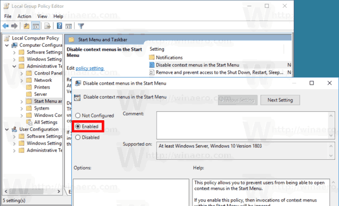Maximize the policy setting dialog

pyautogui.click(x=311, y=83)
